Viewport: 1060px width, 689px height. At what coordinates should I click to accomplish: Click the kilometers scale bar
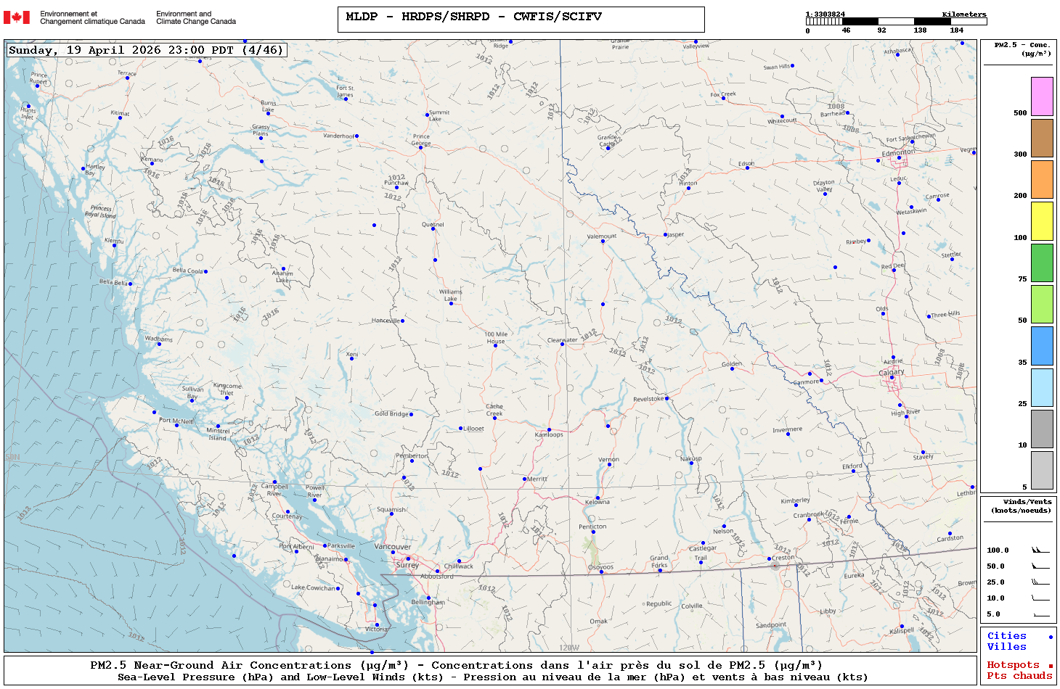(896, 22)
